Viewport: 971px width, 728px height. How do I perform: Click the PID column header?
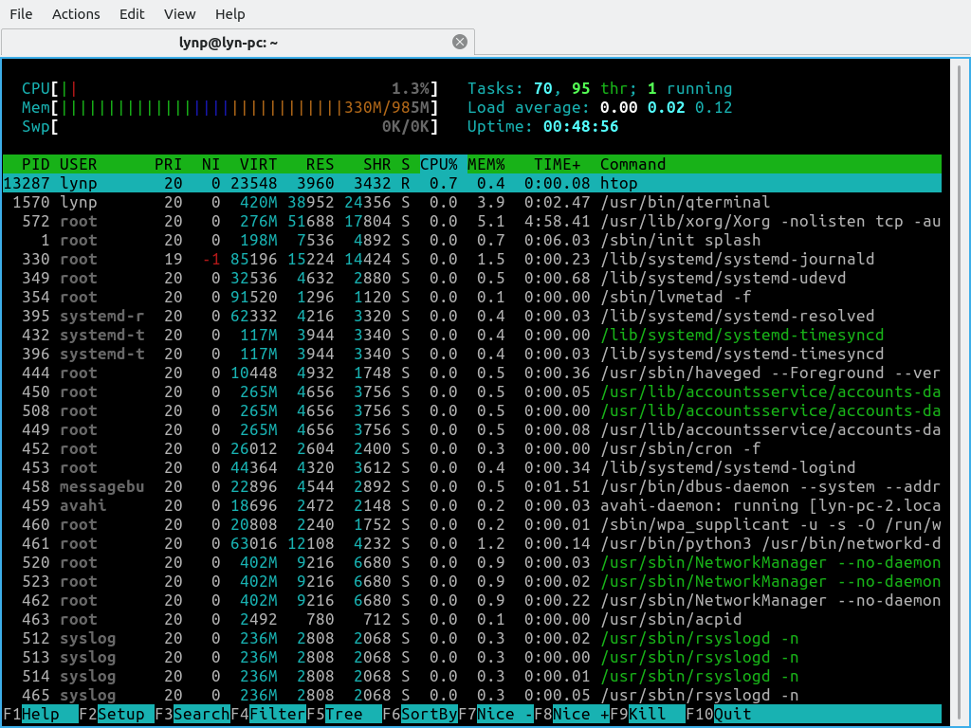(x=36, y=164)
